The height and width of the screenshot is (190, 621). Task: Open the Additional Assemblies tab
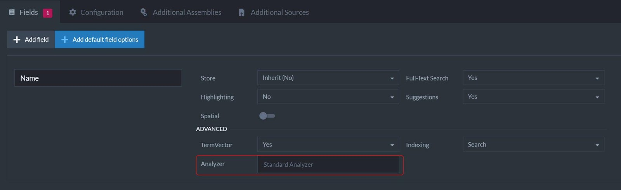(187, 12)
